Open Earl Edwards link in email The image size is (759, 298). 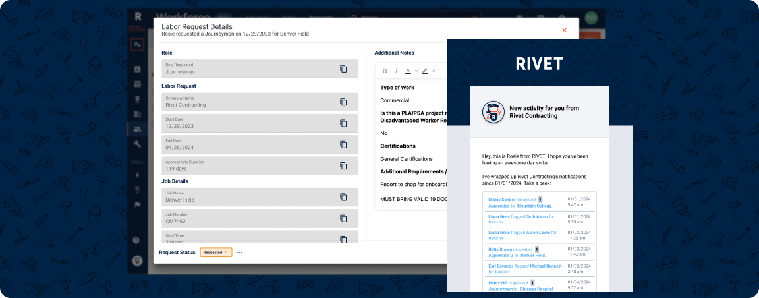coord(502,266)
